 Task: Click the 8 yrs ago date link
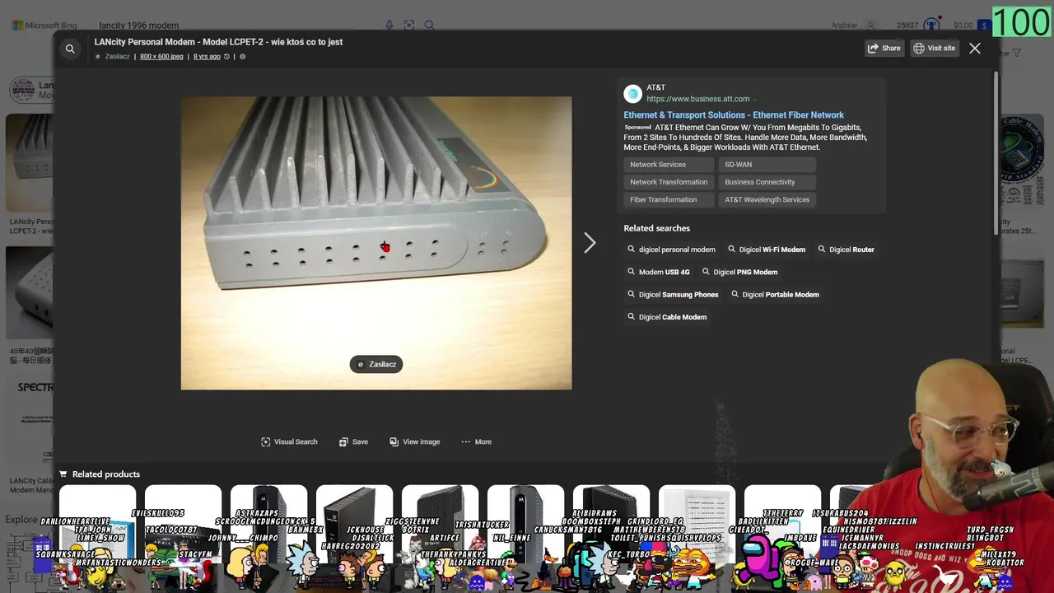click(207, 57)
